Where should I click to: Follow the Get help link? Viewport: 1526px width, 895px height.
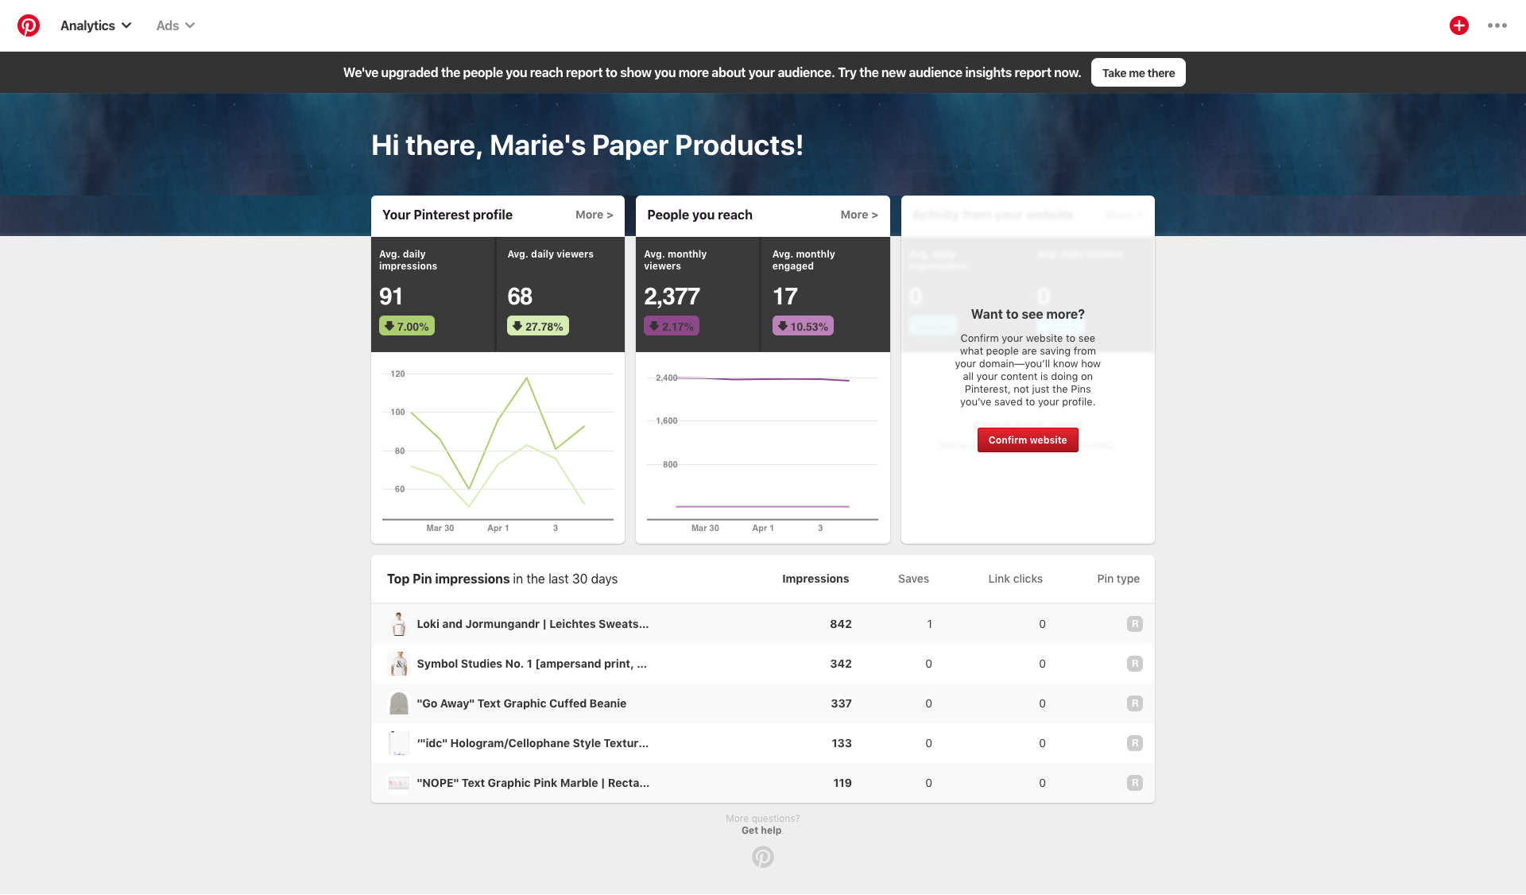coord(761,831)
